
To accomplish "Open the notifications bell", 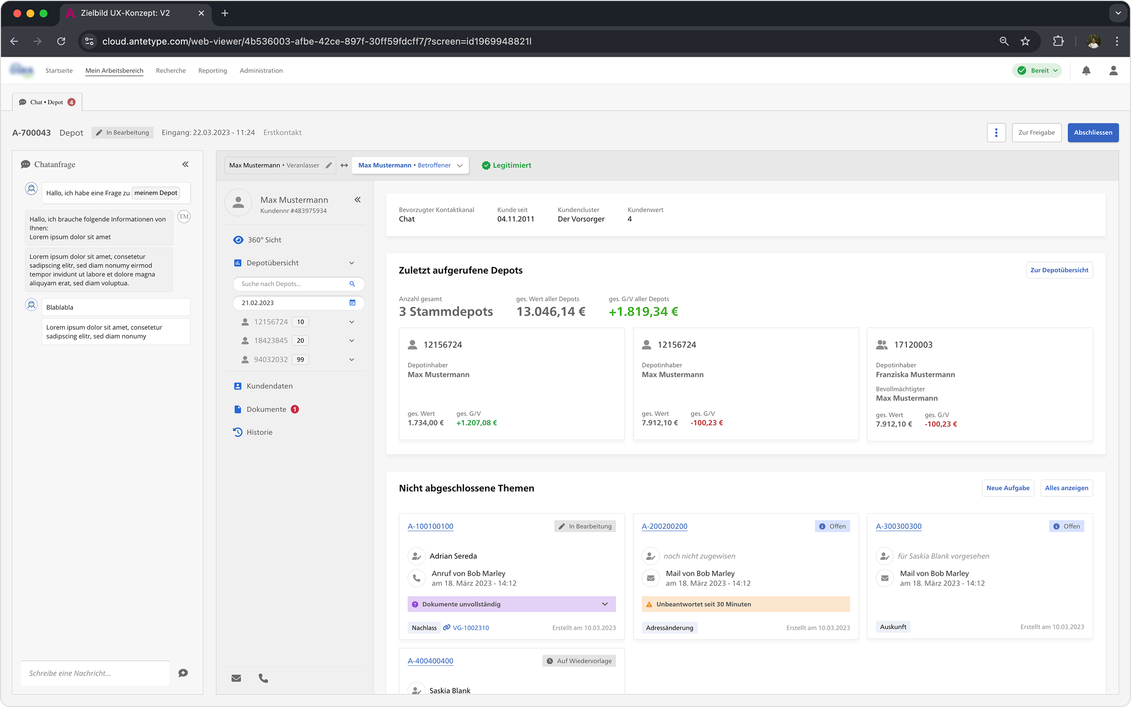I will [1086, 70].
